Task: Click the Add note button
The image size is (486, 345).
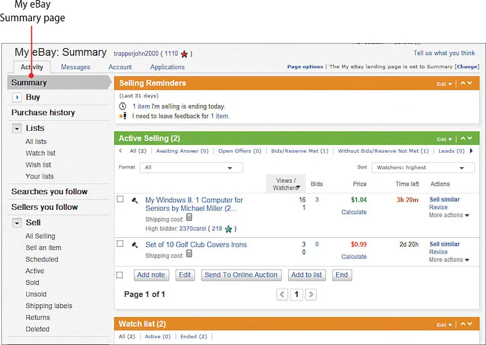Action: 152,275
